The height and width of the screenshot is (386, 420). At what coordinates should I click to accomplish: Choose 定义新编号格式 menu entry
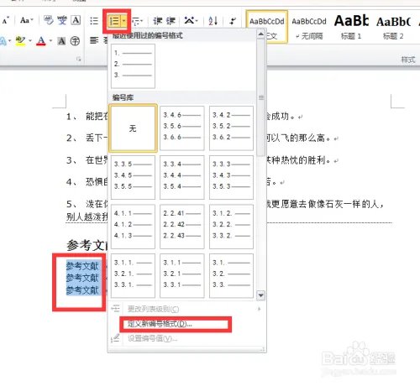(x=160, y=324)
